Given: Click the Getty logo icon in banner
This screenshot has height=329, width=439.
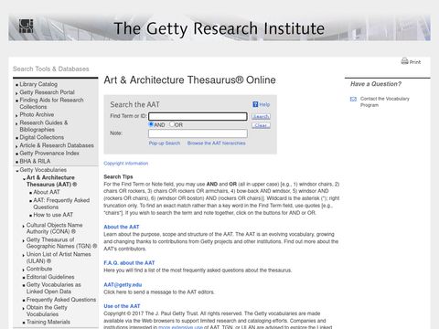Looking at the screenshot, I should pos(26,27).
